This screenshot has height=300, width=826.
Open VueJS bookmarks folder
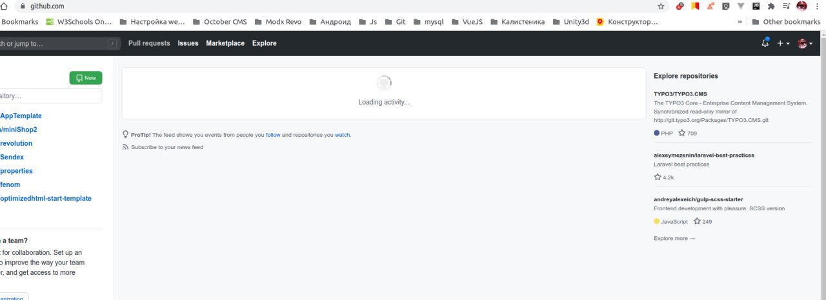[466, 21]
